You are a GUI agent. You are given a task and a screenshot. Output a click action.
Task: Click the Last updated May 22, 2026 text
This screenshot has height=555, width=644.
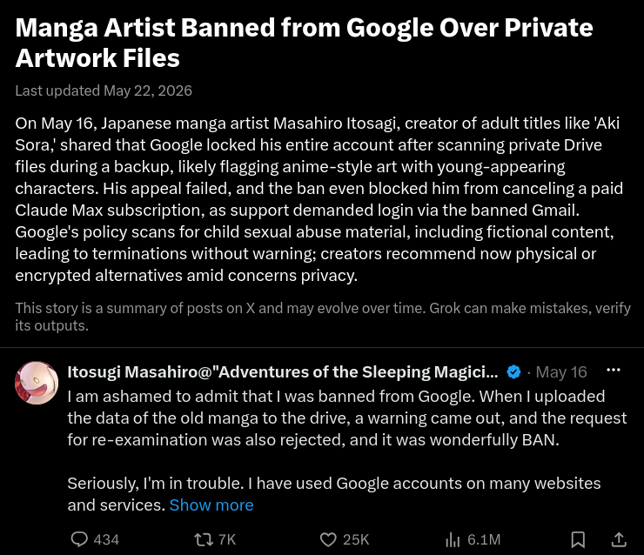pos(104,90)
